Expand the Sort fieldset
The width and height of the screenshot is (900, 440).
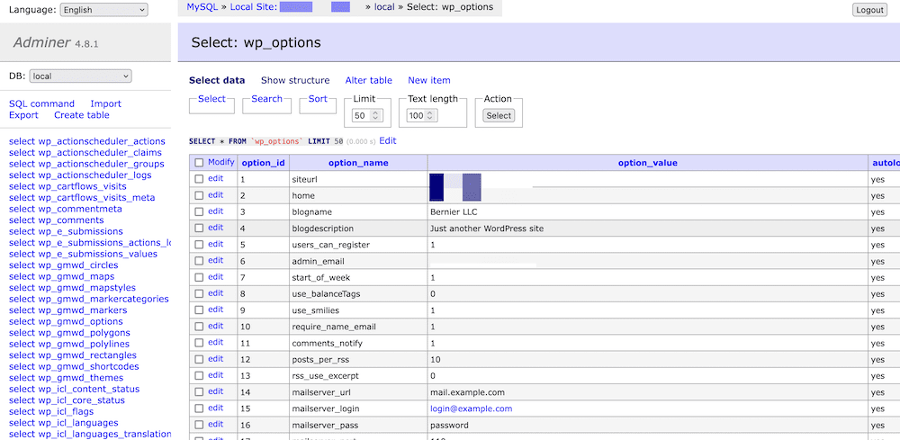(318, 99)
